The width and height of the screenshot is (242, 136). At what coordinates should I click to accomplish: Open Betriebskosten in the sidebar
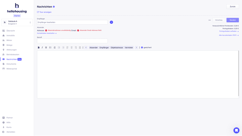point(13,54)
